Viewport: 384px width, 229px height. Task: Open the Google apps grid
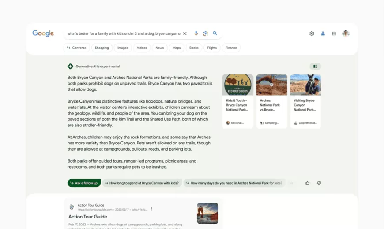[x=334, y=33]
